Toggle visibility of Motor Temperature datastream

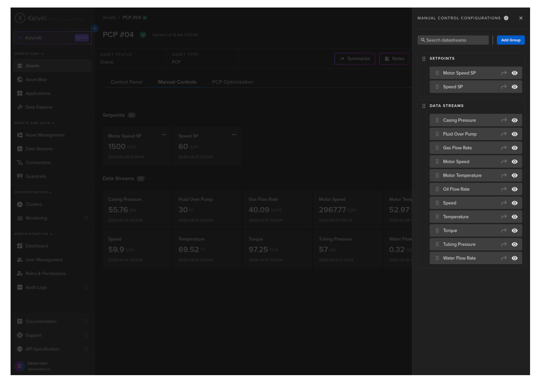514,175
